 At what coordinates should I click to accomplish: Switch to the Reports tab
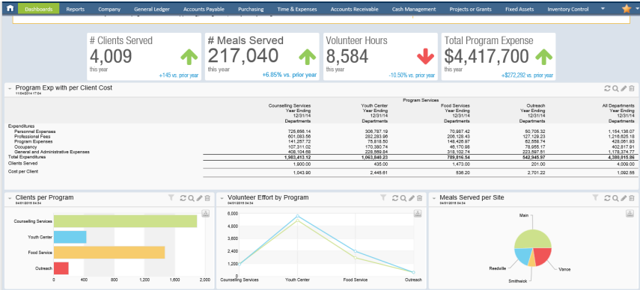tap(75, 9)
